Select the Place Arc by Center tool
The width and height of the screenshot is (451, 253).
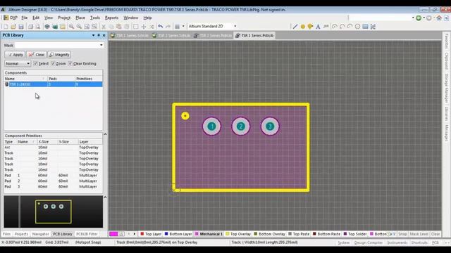click(335, 27)
